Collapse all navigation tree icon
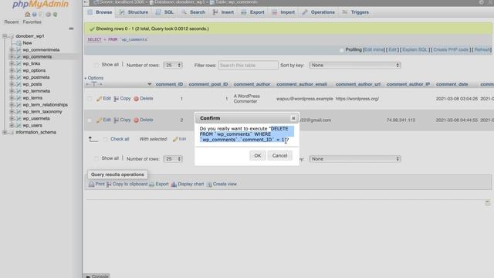Image resolution: width=494 pixels, height=278 pixels. [x=71, y=29]
